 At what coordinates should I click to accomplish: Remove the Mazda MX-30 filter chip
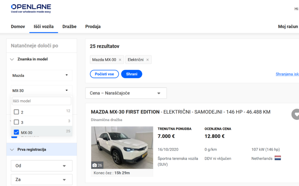tap(120, 60)
